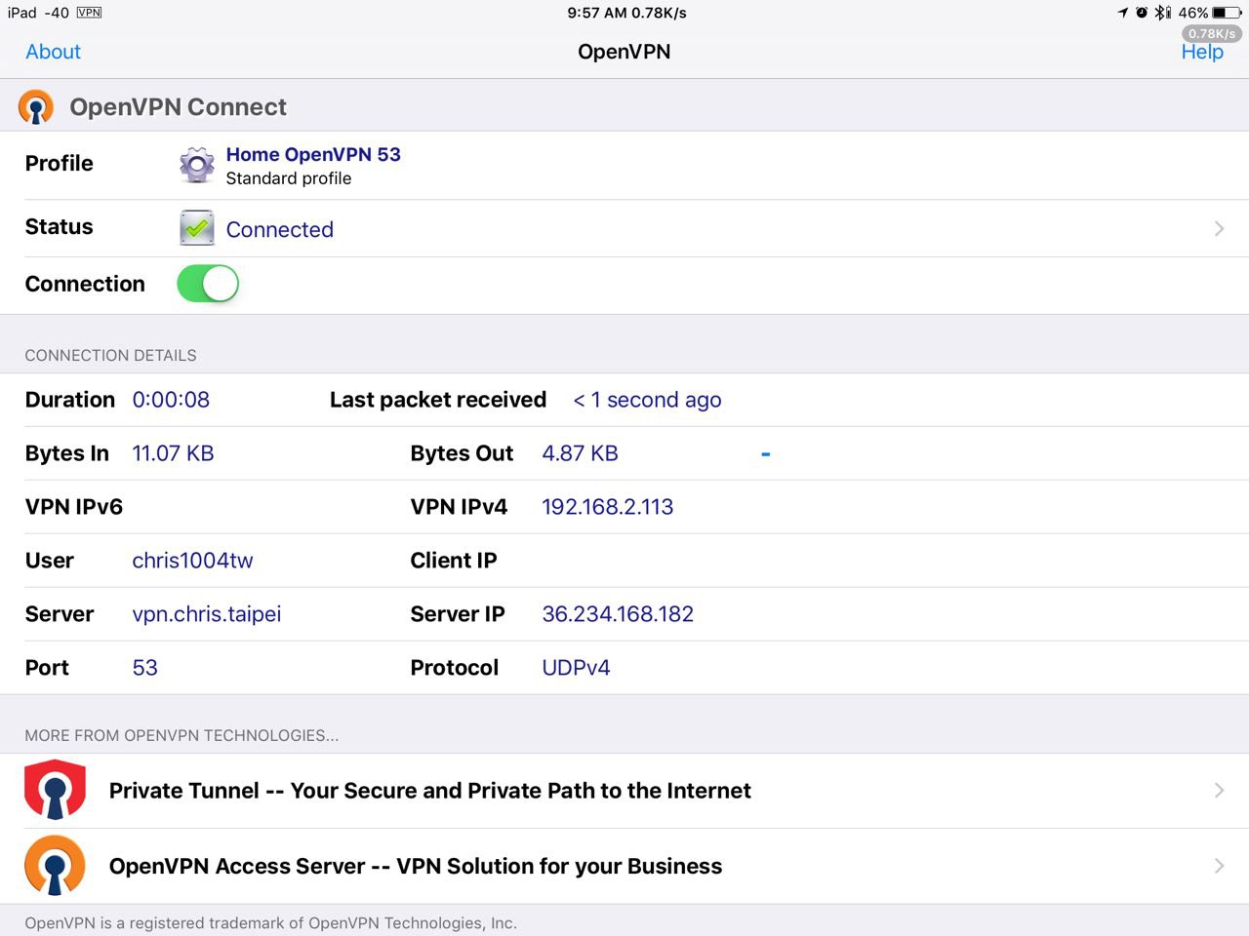The width and height of the screenshot is (1249, 936).
Task: Tap the Connected status text
Action: click(x=280, y=229)
